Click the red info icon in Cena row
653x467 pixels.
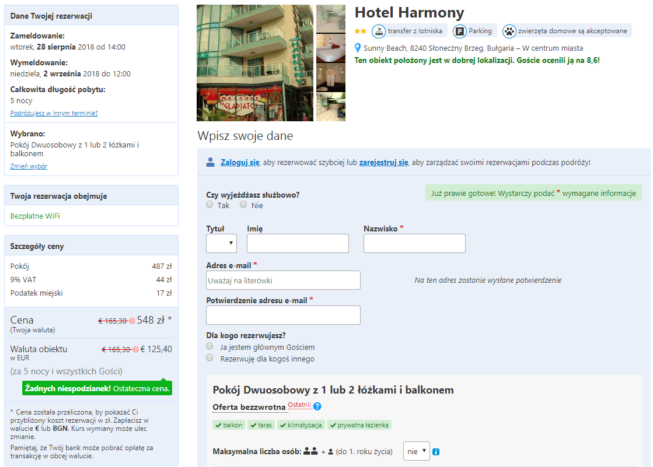click(x=132, y=321)
